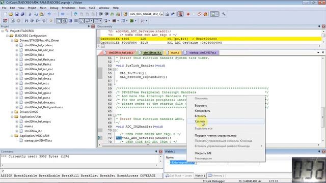
Task: Click the Registers window icon
Action: (x=76, y=21)
